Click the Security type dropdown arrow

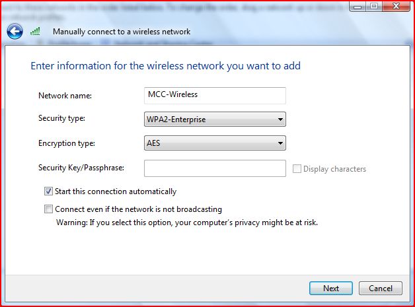point(280,119)
